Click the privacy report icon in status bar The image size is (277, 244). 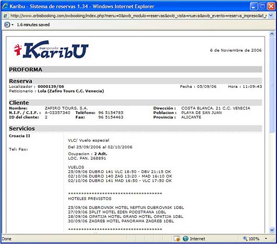tap(177, 239)
